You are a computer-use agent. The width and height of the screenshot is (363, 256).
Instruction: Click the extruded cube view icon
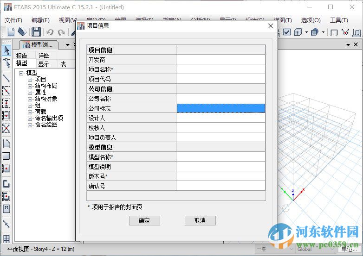(x=298, y=32)
